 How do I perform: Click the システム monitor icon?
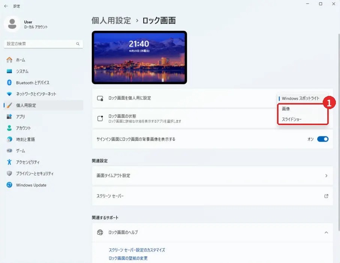[x=9, y=71]
